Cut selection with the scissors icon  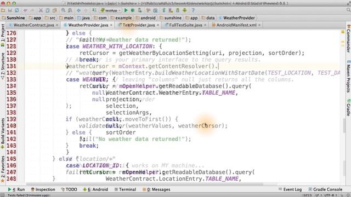[41, 10]
